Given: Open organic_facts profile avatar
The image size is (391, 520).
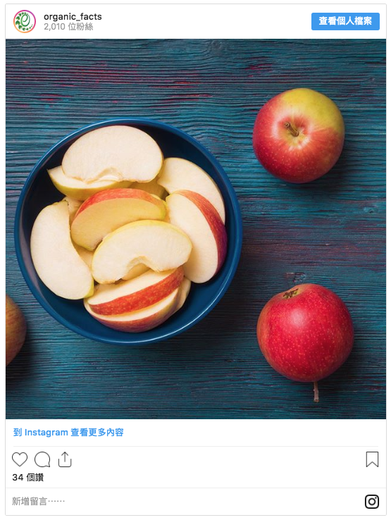Looking at the screenshot, I should pyautogui.click(x=25, y=21).
